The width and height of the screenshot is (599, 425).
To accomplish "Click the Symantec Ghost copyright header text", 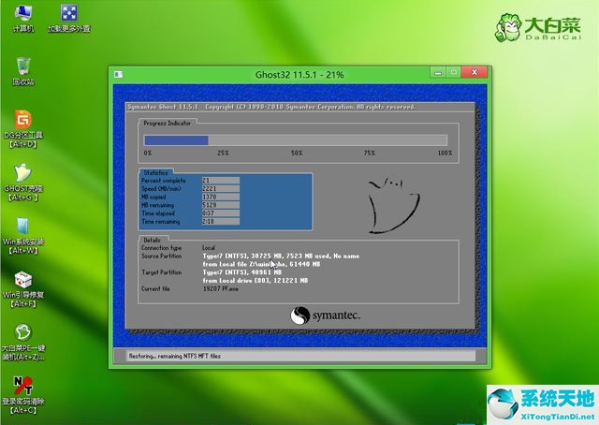I will pyautogui.click(x=271, y=107).
